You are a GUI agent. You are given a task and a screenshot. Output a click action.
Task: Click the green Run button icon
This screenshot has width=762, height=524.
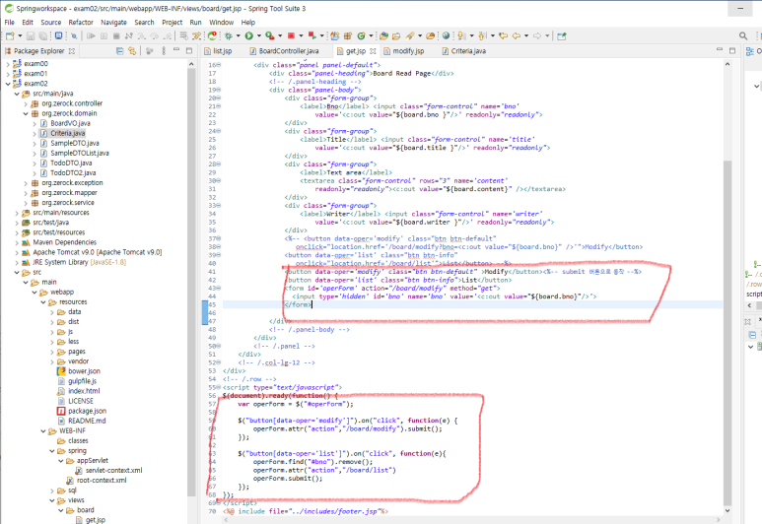248,35
